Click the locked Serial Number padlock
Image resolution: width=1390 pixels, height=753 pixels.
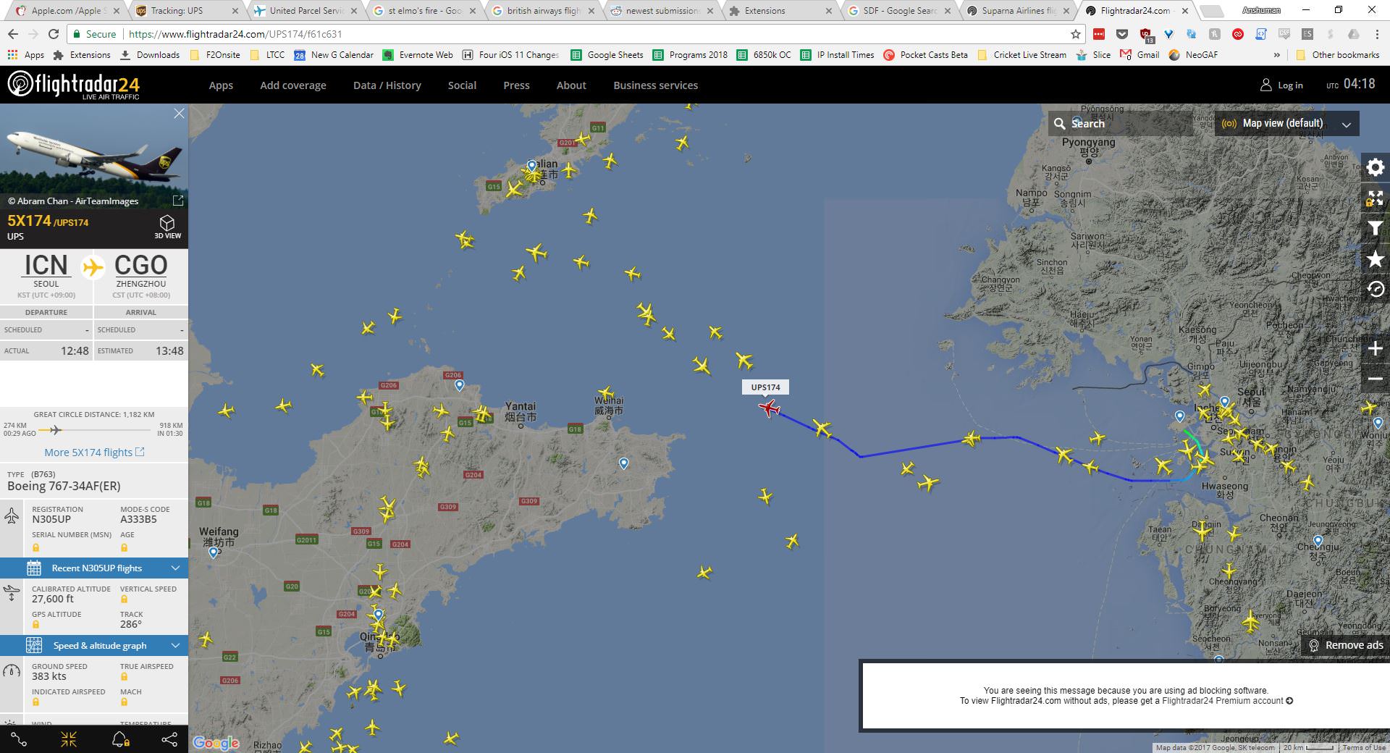click(35, 547)
